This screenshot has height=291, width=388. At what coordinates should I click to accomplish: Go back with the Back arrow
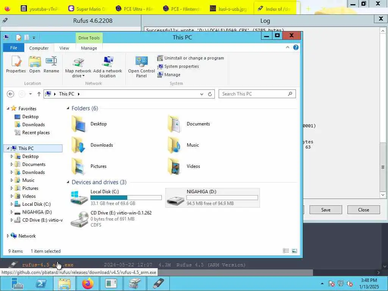[10, 94]
